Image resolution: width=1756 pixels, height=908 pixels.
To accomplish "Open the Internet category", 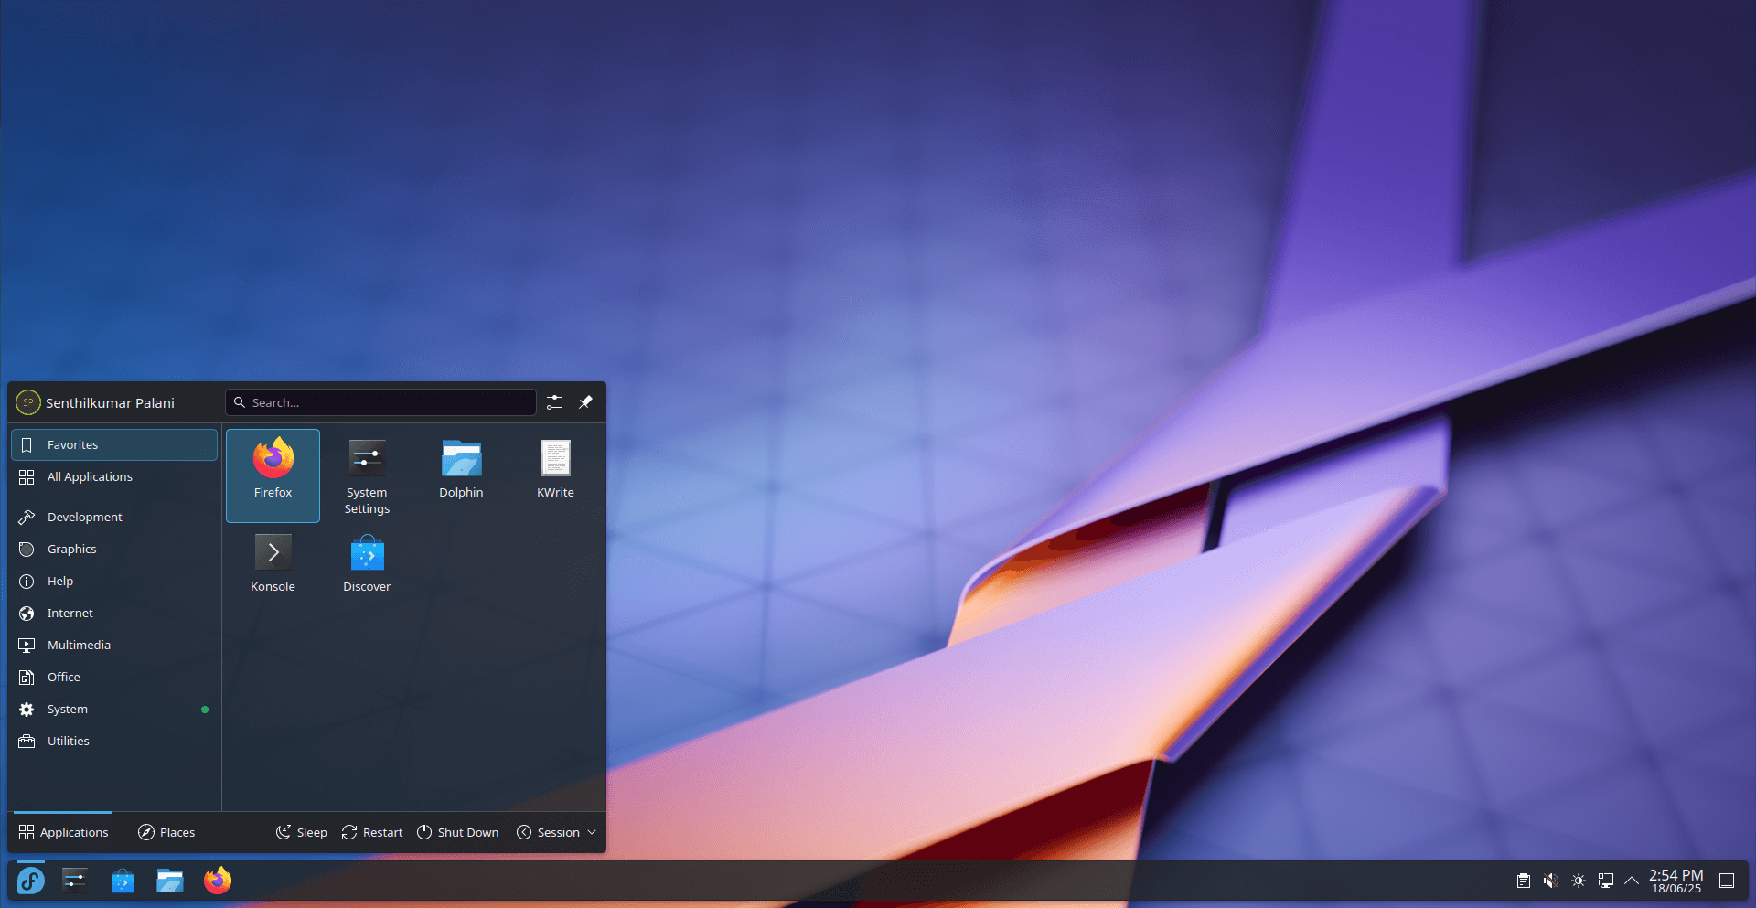I will [x=114, y=614].
